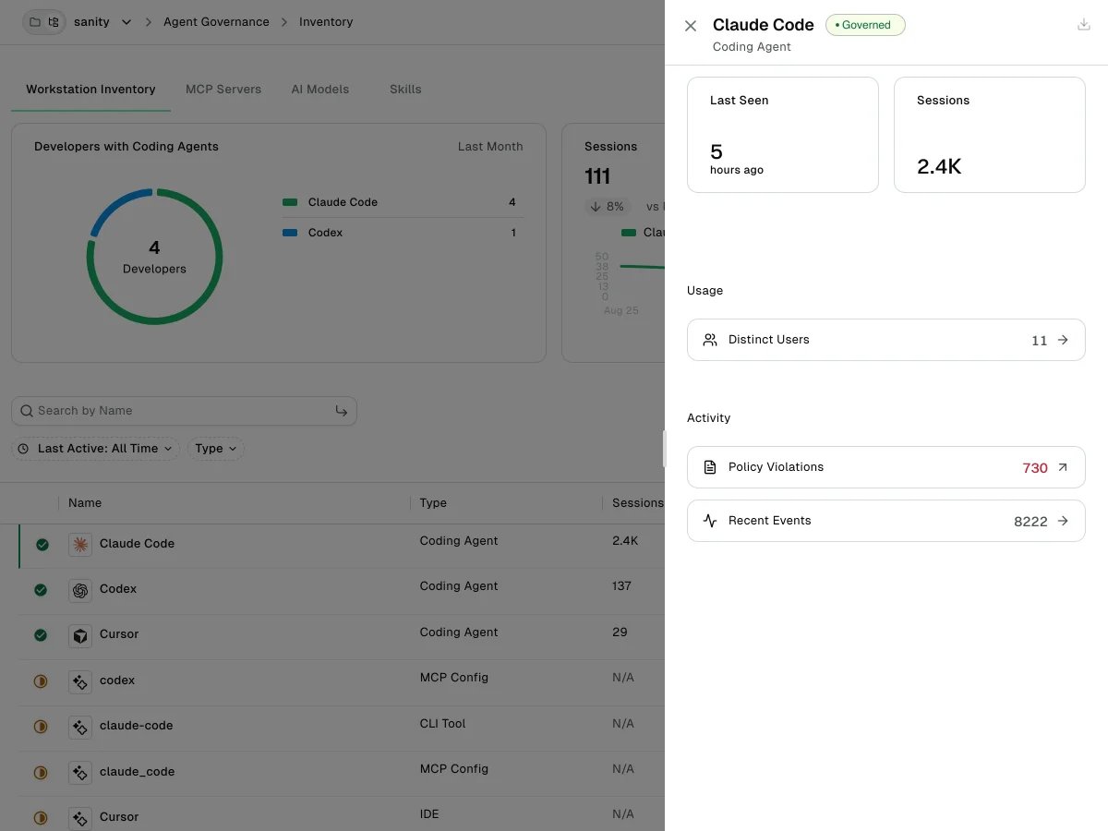The width and height of the screenshot is (1108, 831).
Task: Click the Claude Code starburst app icon
Action: pos(80,545)
